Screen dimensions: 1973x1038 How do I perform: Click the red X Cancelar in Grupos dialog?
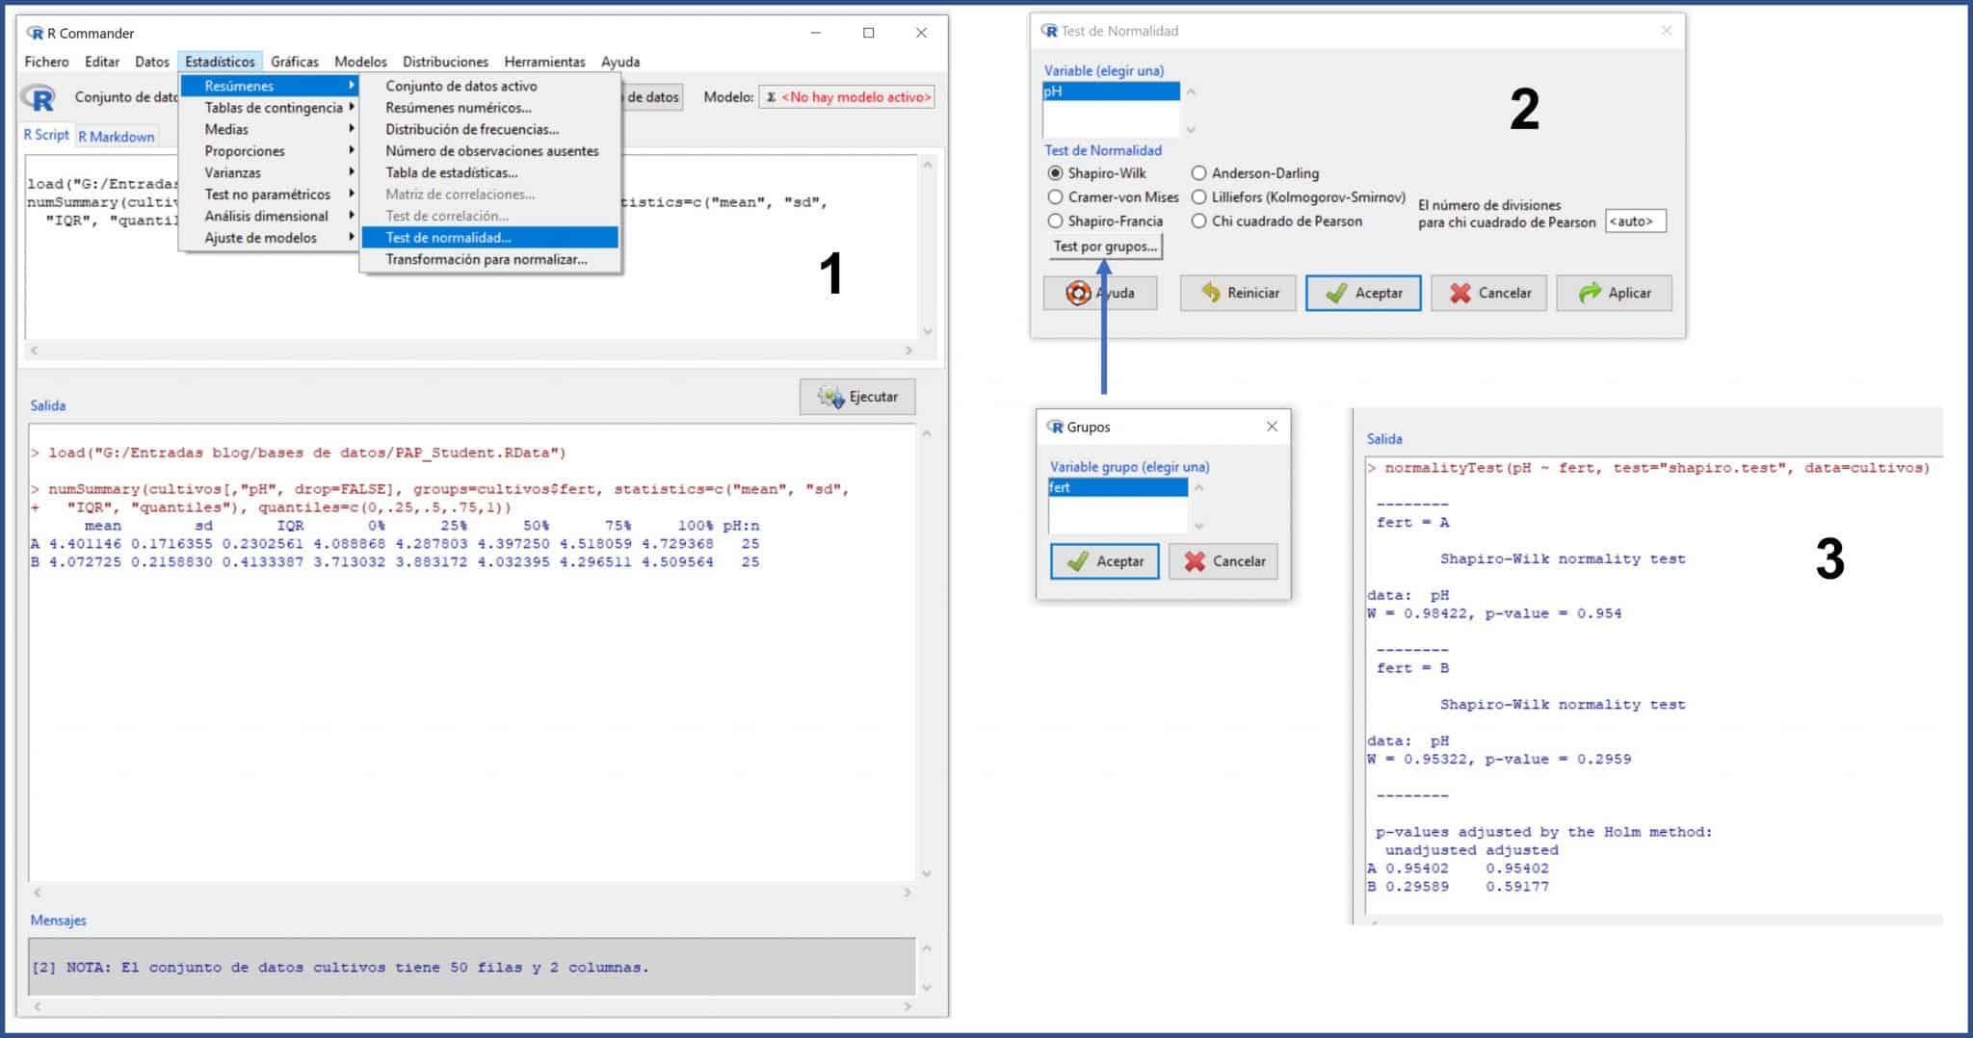point(1195,561)
